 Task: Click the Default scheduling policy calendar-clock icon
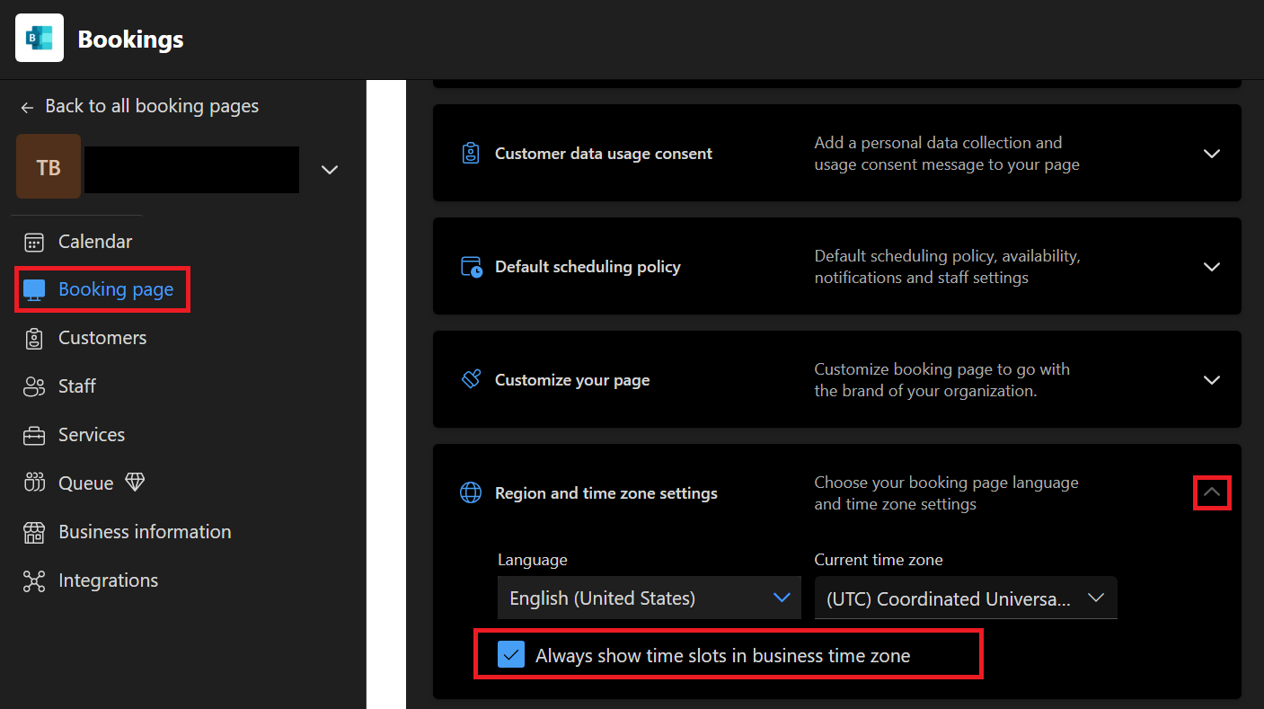(x=471, y=267)
